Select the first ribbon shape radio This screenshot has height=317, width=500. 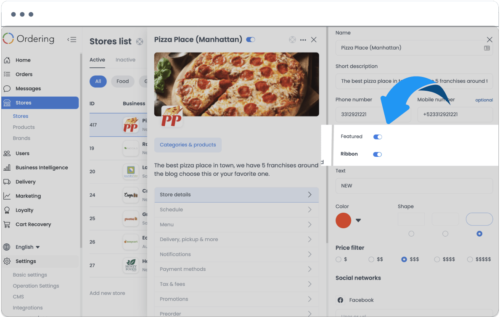pos(411,234)
